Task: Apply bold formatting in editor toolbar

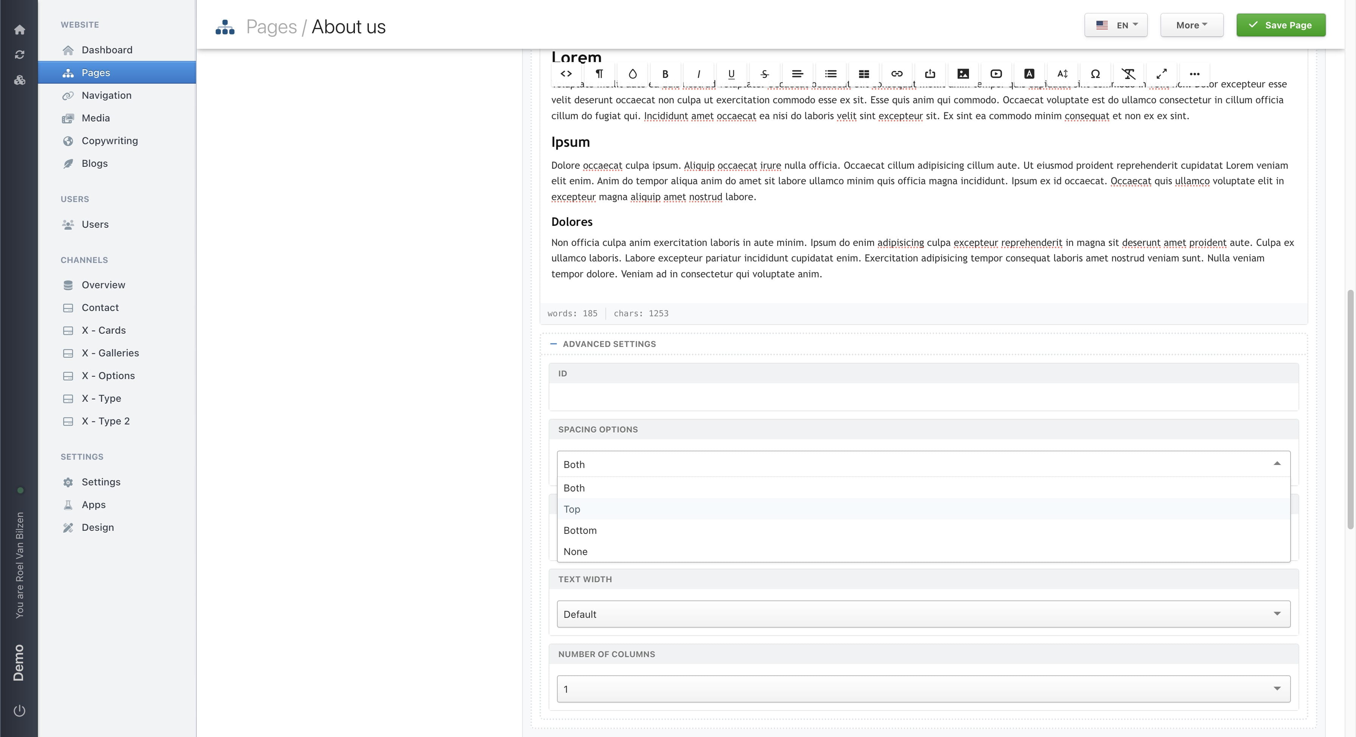Action: [x=665, y=74]
